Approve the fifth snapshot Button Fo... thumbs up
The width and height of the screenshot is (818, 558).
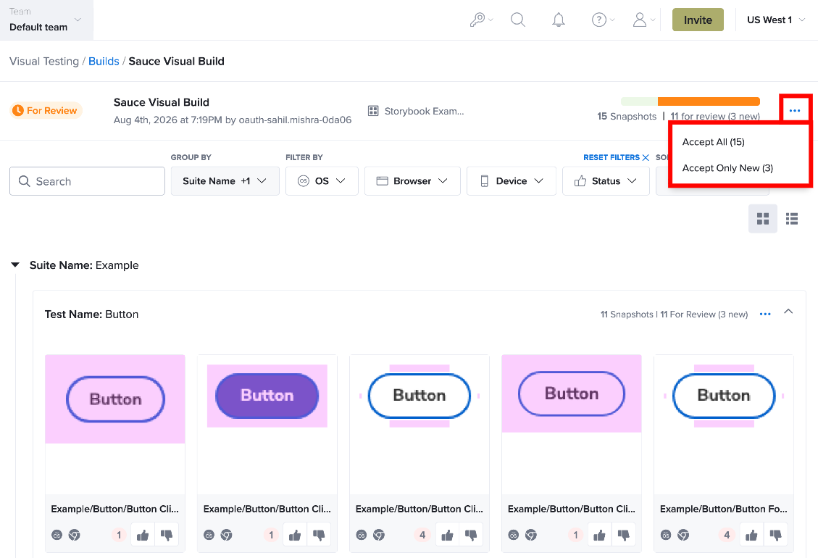click(751, 535)
